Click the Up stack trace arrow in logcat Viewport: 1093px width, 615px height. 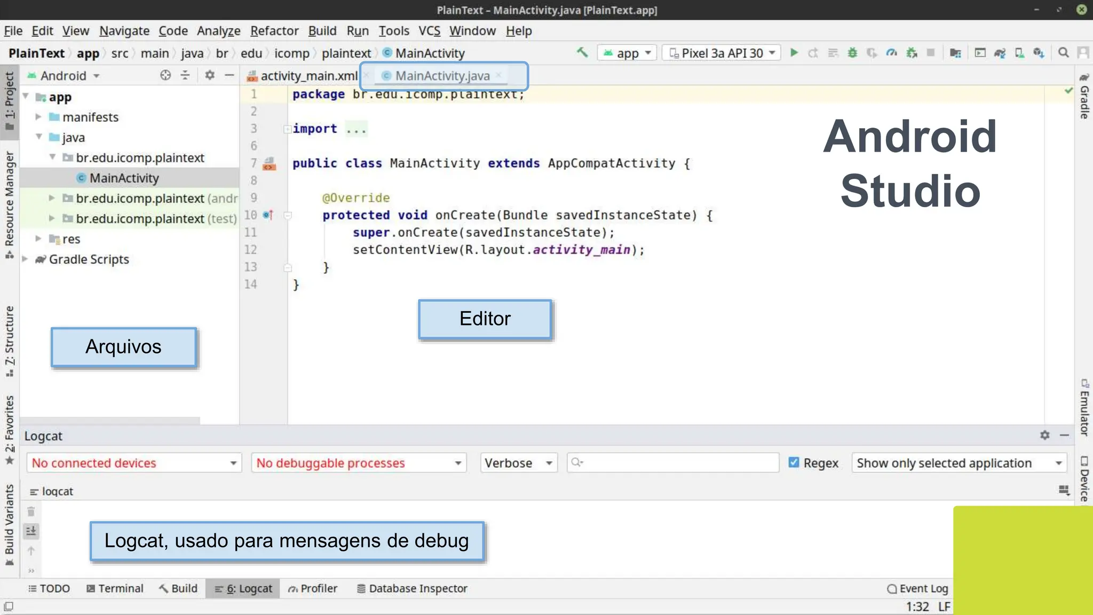point(31,550)
